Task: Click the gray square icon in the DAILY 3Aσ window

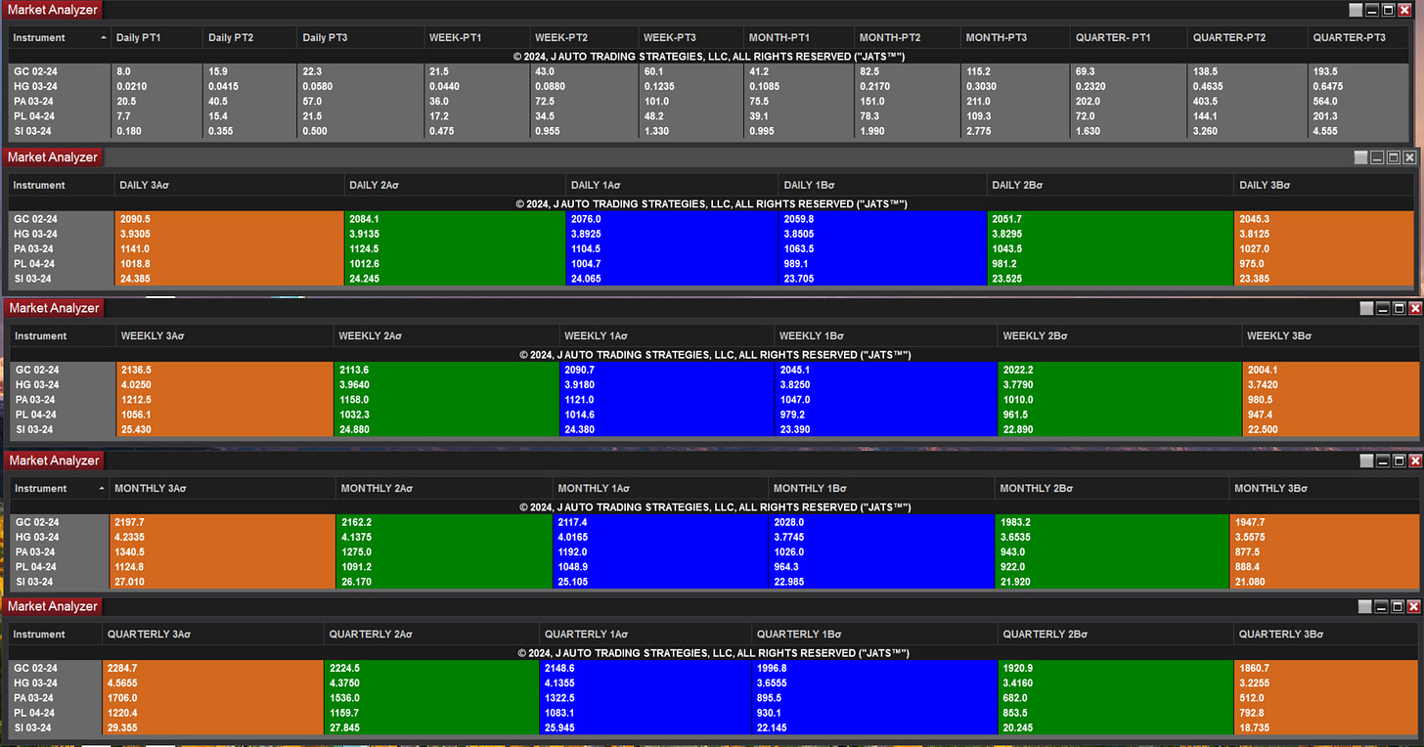Action: (x=1360, y=157)
